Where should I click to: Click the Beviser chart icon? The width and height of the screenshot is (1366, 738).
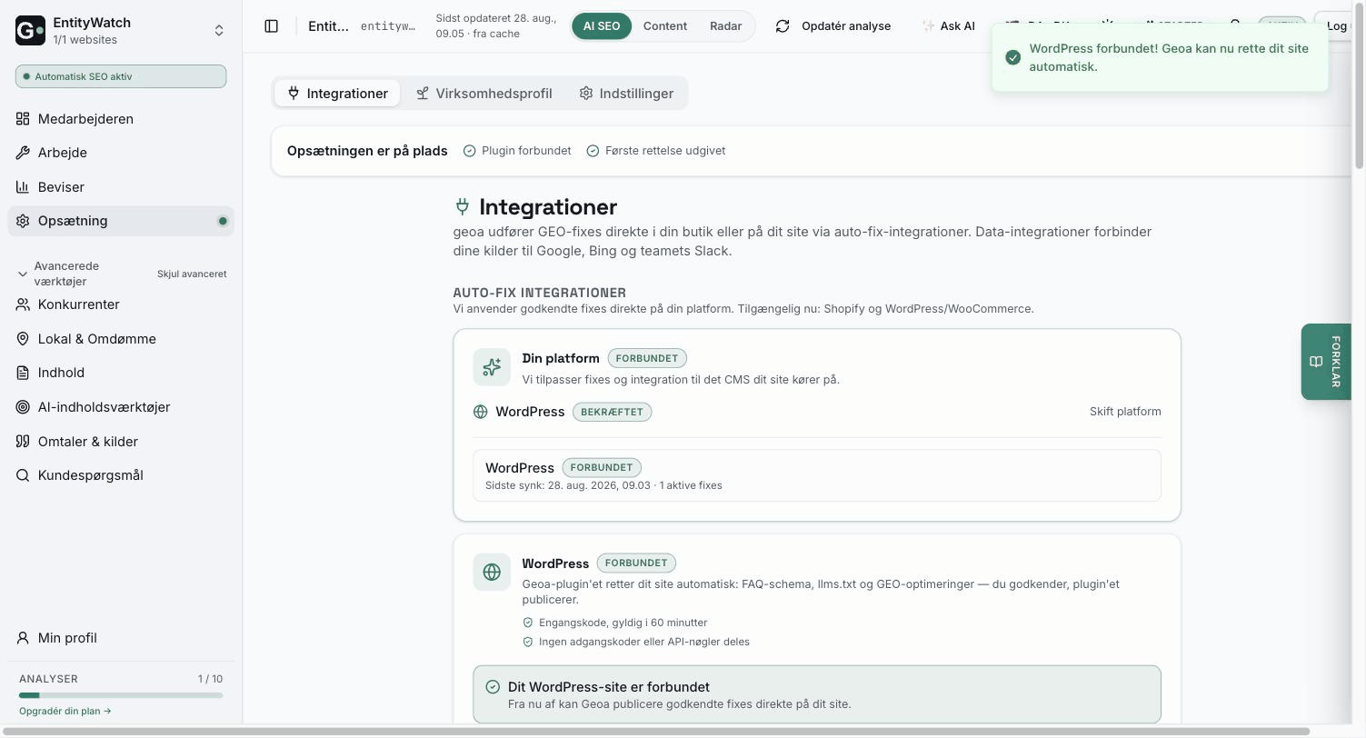[23, 187]
